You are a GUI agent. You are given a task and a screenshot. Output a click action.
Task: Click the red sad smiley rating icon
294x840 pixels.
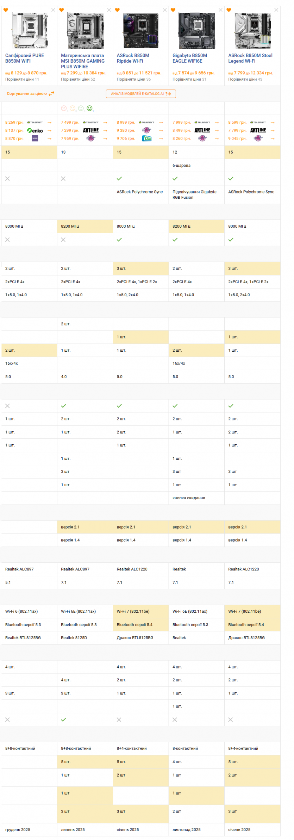click(x=64, y=108)
